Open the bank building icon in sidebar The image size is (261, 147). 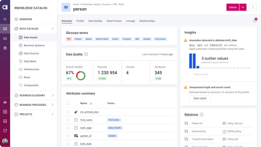[5, 48]
